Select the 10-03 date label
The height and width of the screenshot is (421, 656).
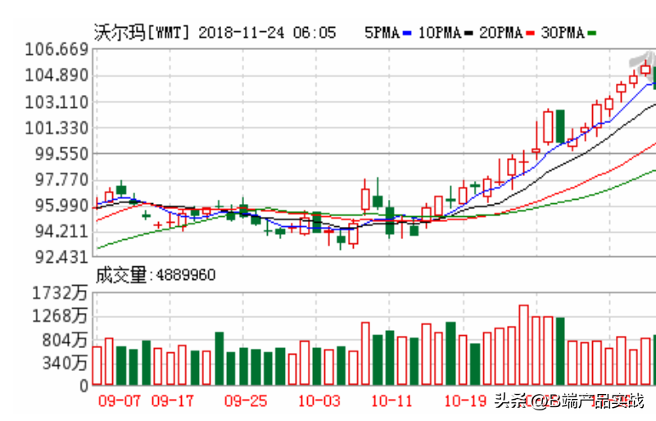319,401
